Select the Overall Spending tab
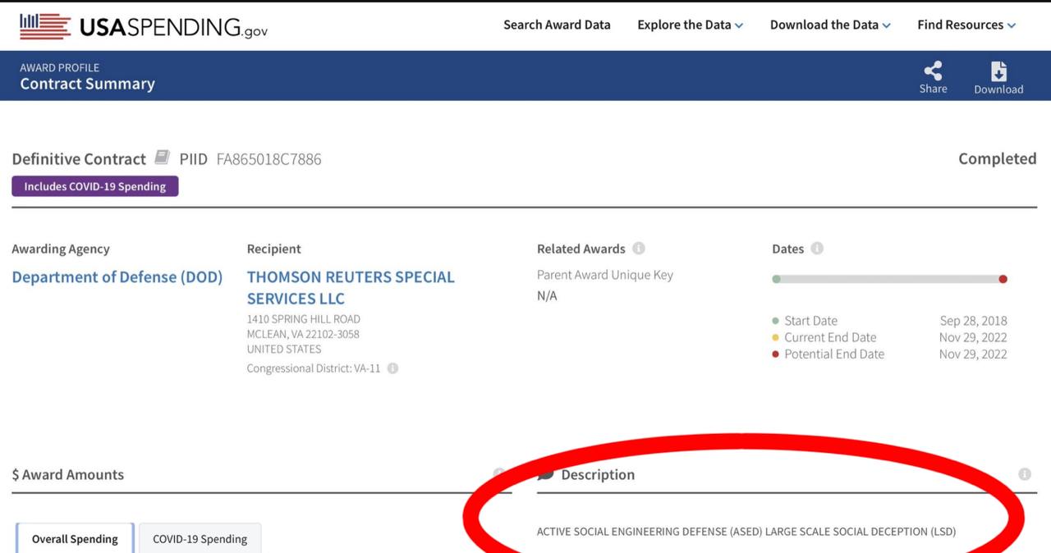Viewport: 1051px width, 553px height. 75,539
